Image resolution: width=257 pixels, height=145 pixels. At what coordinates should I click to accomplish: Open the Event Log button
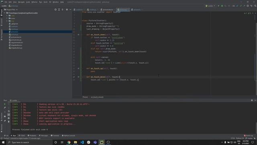pos(249,136)
